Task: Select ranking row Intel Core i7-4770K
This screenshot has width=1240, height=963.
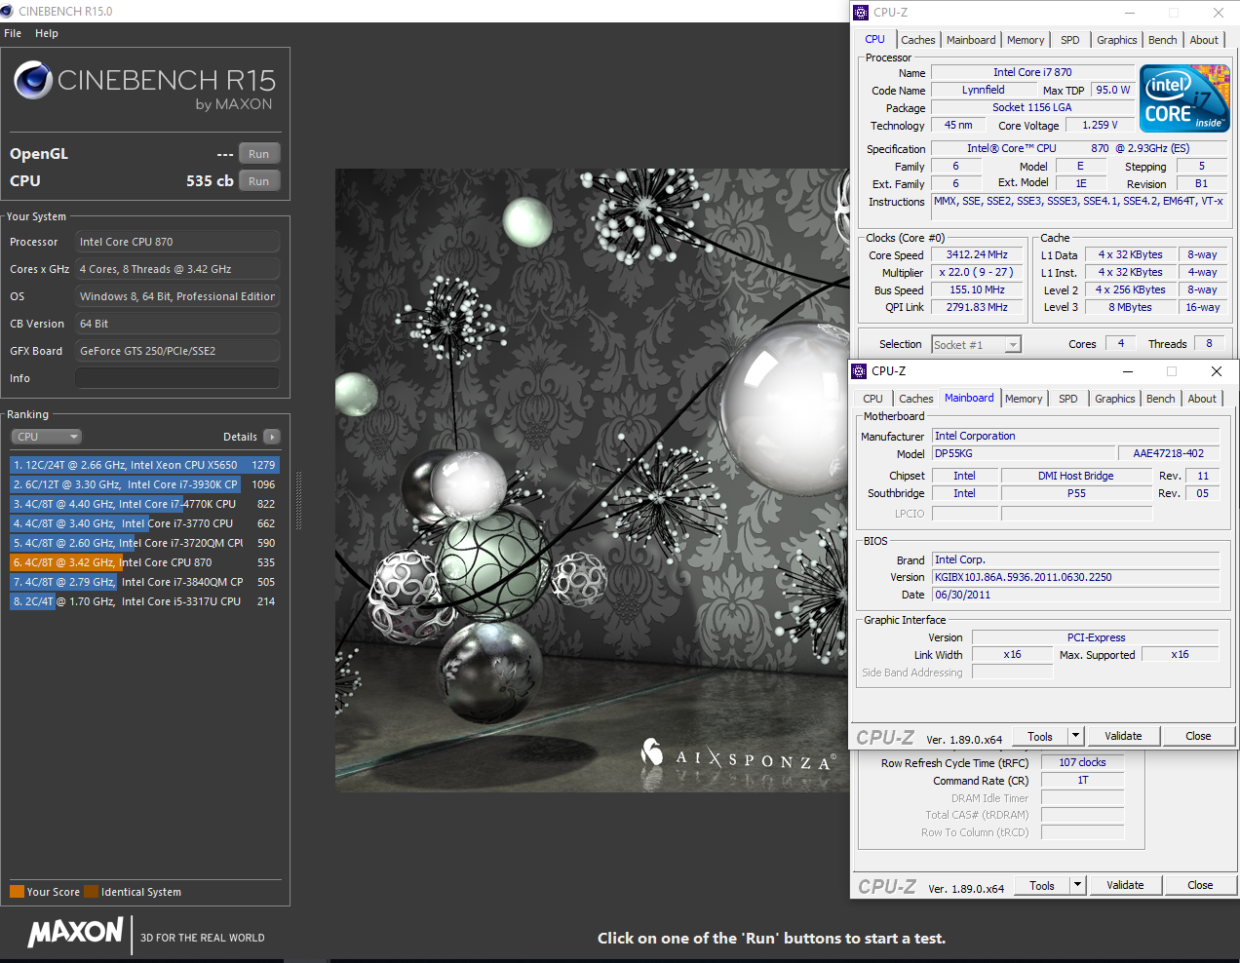Action: (x=144, y=504)
